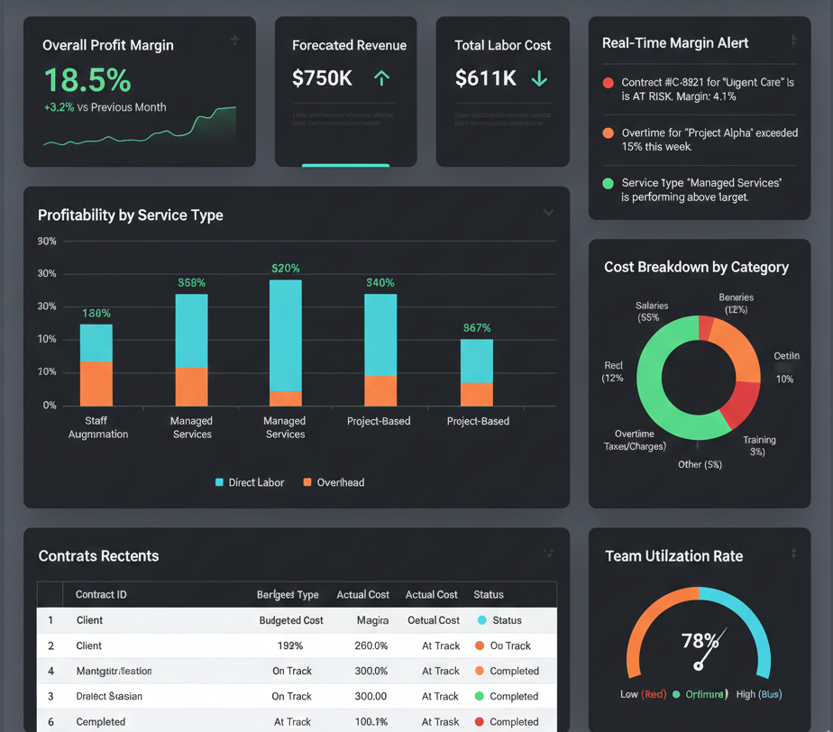Select the Staff Augmentation bar in the chart
This screenshot has width=833, height=732.
96,365
